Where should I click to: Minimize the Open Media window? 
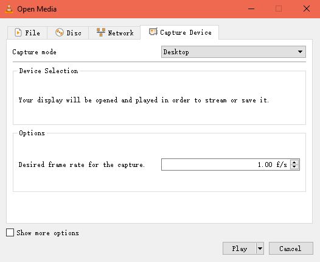click(251, 9)
